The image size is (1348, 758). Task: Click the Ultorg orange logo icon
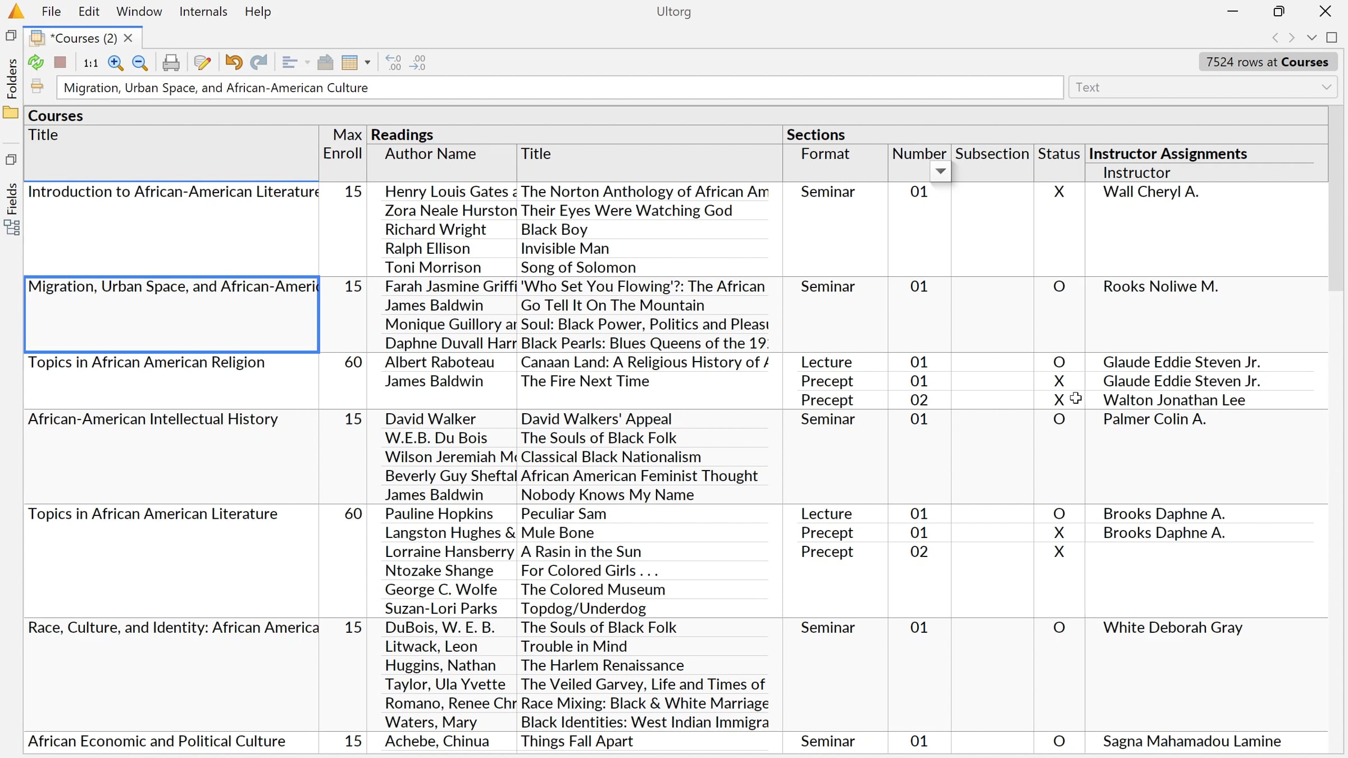(16, 11)
